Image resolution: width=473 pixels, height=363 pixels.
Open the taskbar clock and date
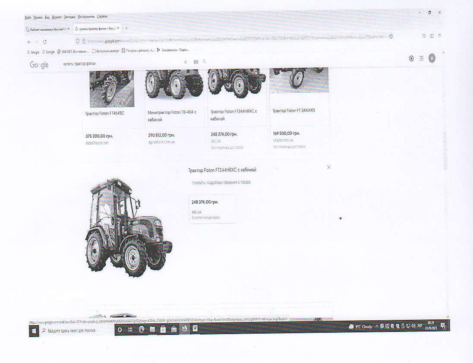tap(431, 325)
